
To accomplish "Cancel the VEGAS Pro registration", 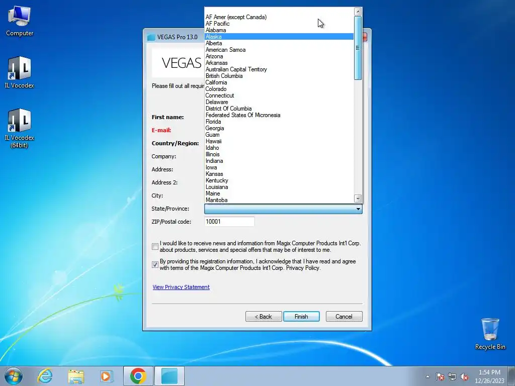I will (x=344, y=317).
